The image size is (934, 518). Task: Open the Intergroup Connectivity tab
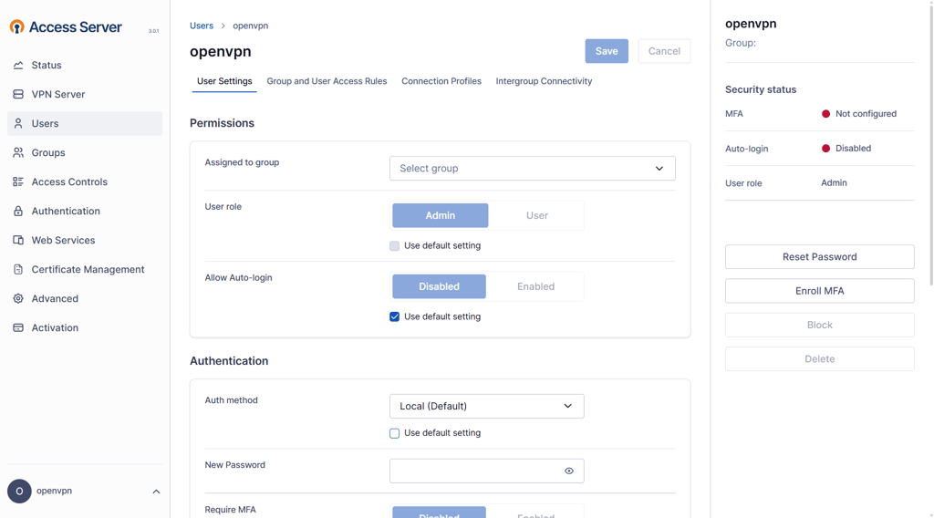coord(544,81)
